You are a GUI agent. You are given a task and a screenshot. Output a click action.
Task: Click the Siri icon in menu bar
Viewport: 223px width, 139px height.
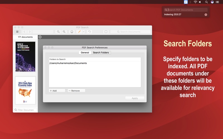[212, 2]
